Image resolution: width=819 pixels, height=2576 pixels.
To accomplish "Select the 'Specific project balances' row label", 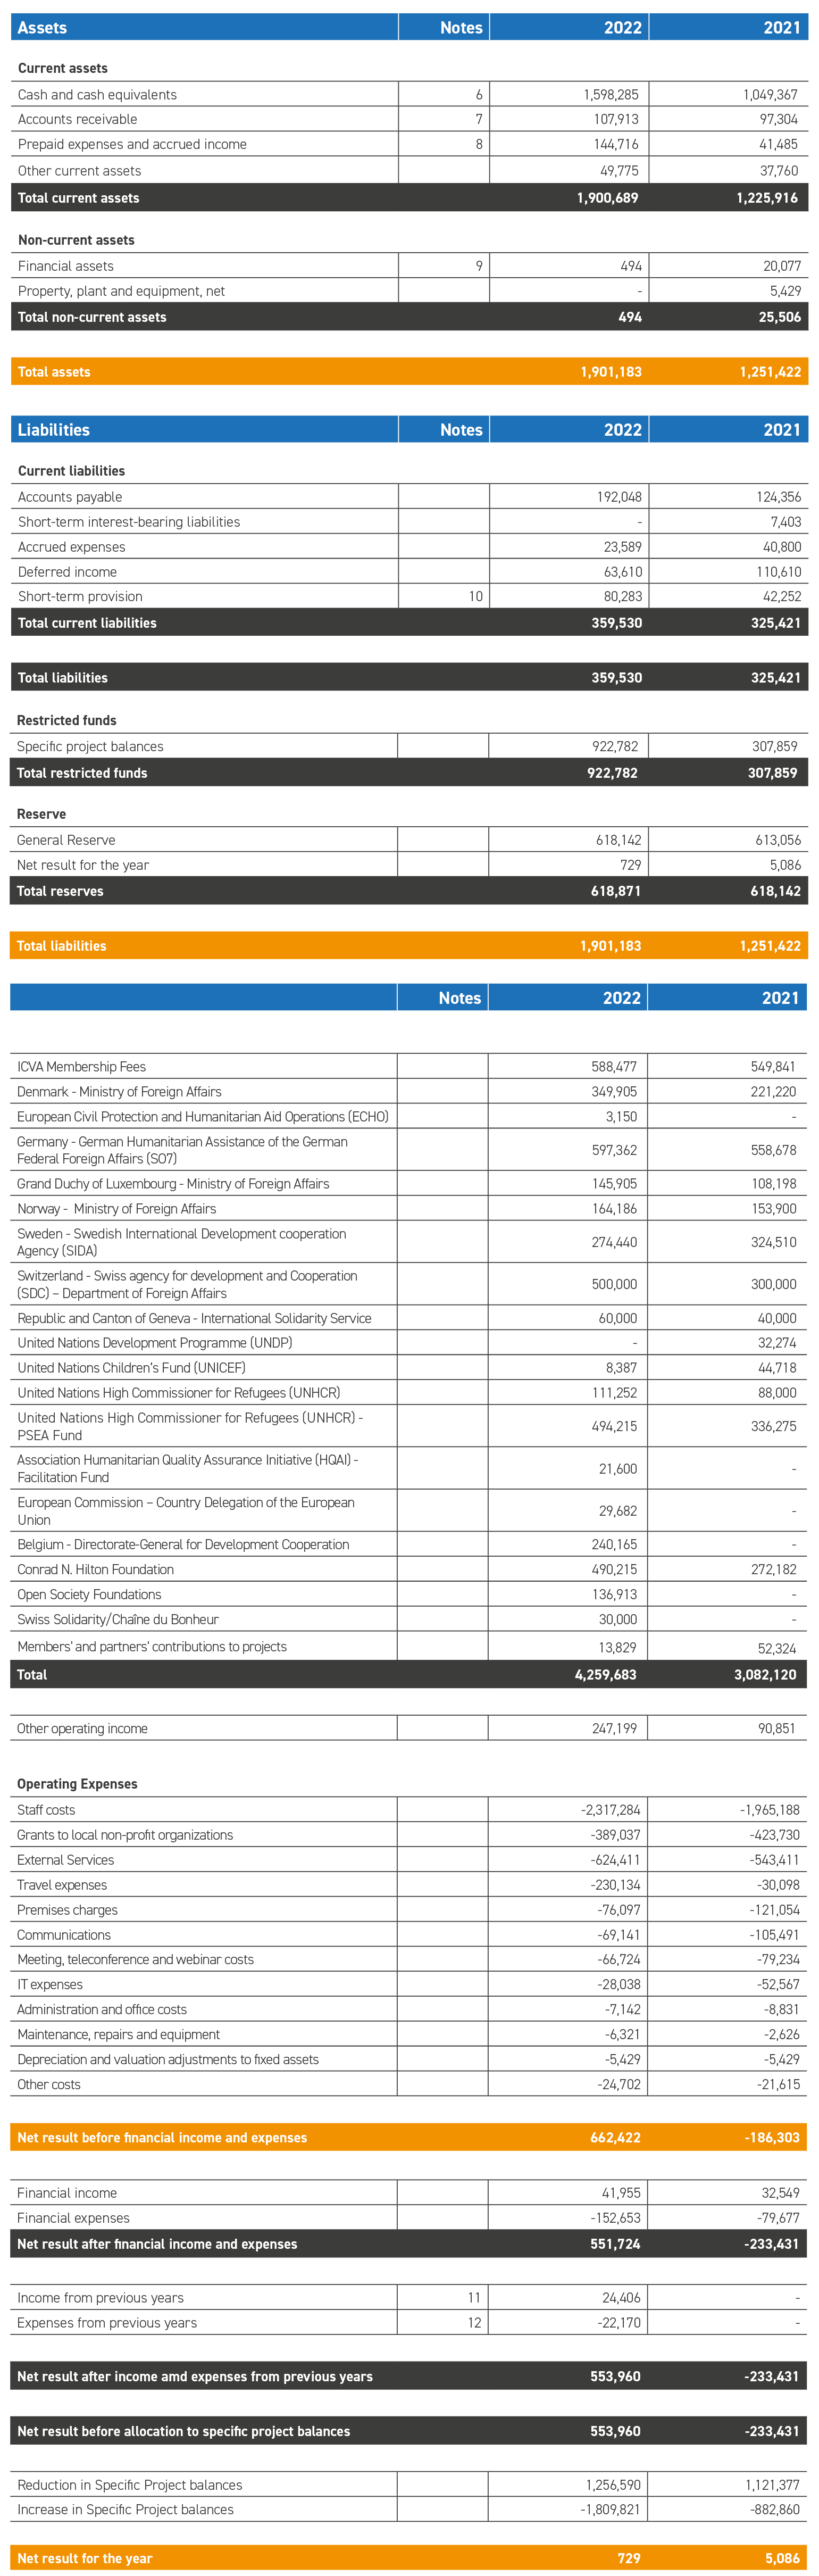I will [x=90, y=747].
